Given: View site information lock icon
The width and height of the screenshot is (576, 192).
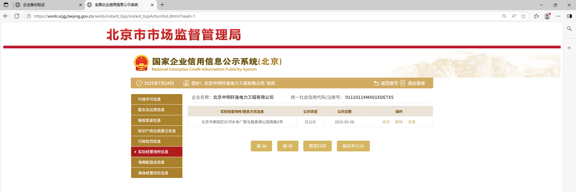Looking at the screenshot, I should (29, 16).
